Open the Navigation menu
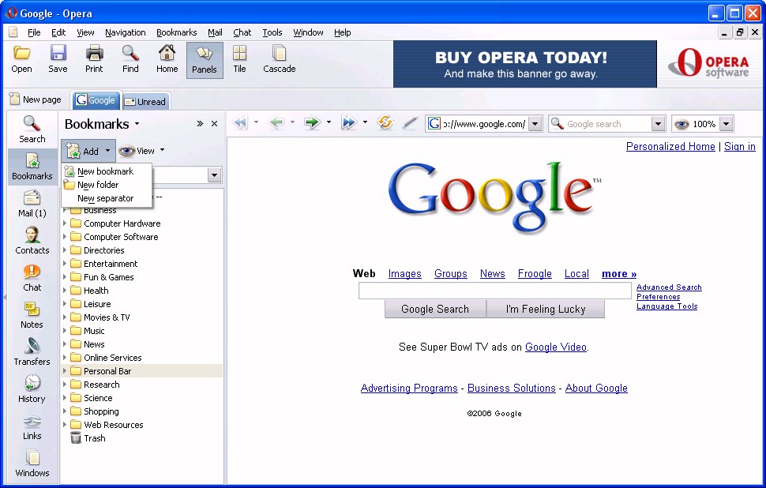 coord(125,32)
